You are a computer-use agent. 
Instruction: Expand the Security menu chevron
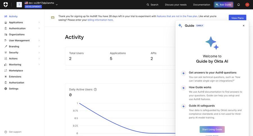[39, 53]
